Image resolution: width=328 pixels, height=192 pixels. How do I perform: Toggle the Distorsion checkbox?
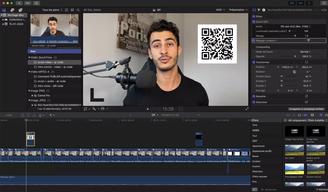click(x=254, y=102)
